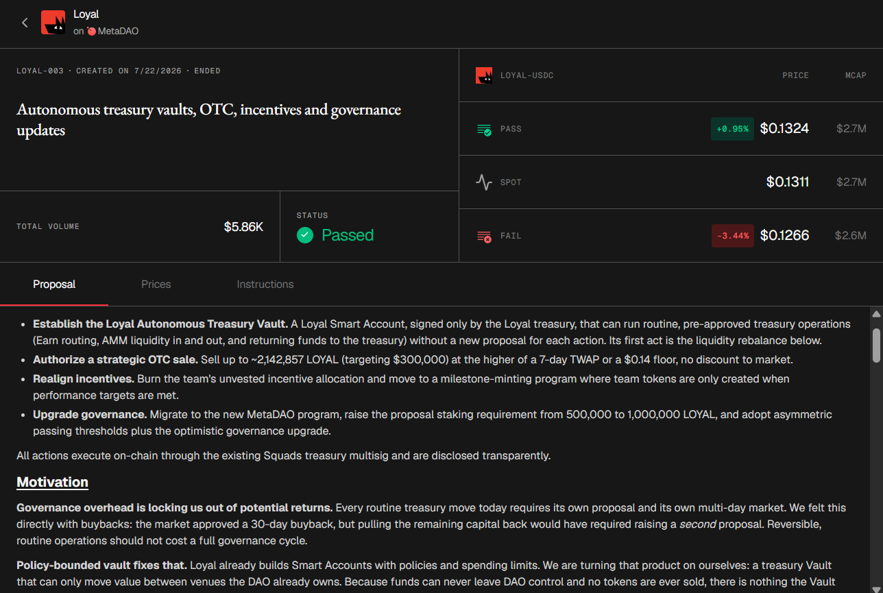The image size is (883, 593).
Task: Click 'Policy-bounded vault fixes that.' text
Action: [101, 565]
